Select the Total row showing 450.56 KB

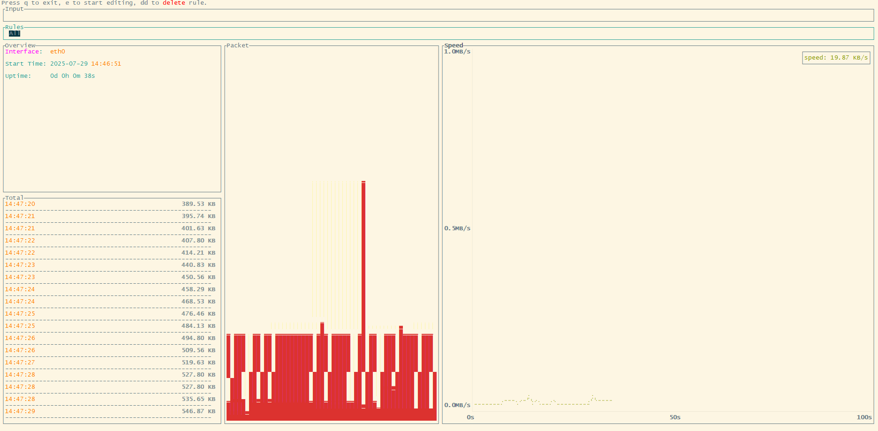[x=110, y=277]
